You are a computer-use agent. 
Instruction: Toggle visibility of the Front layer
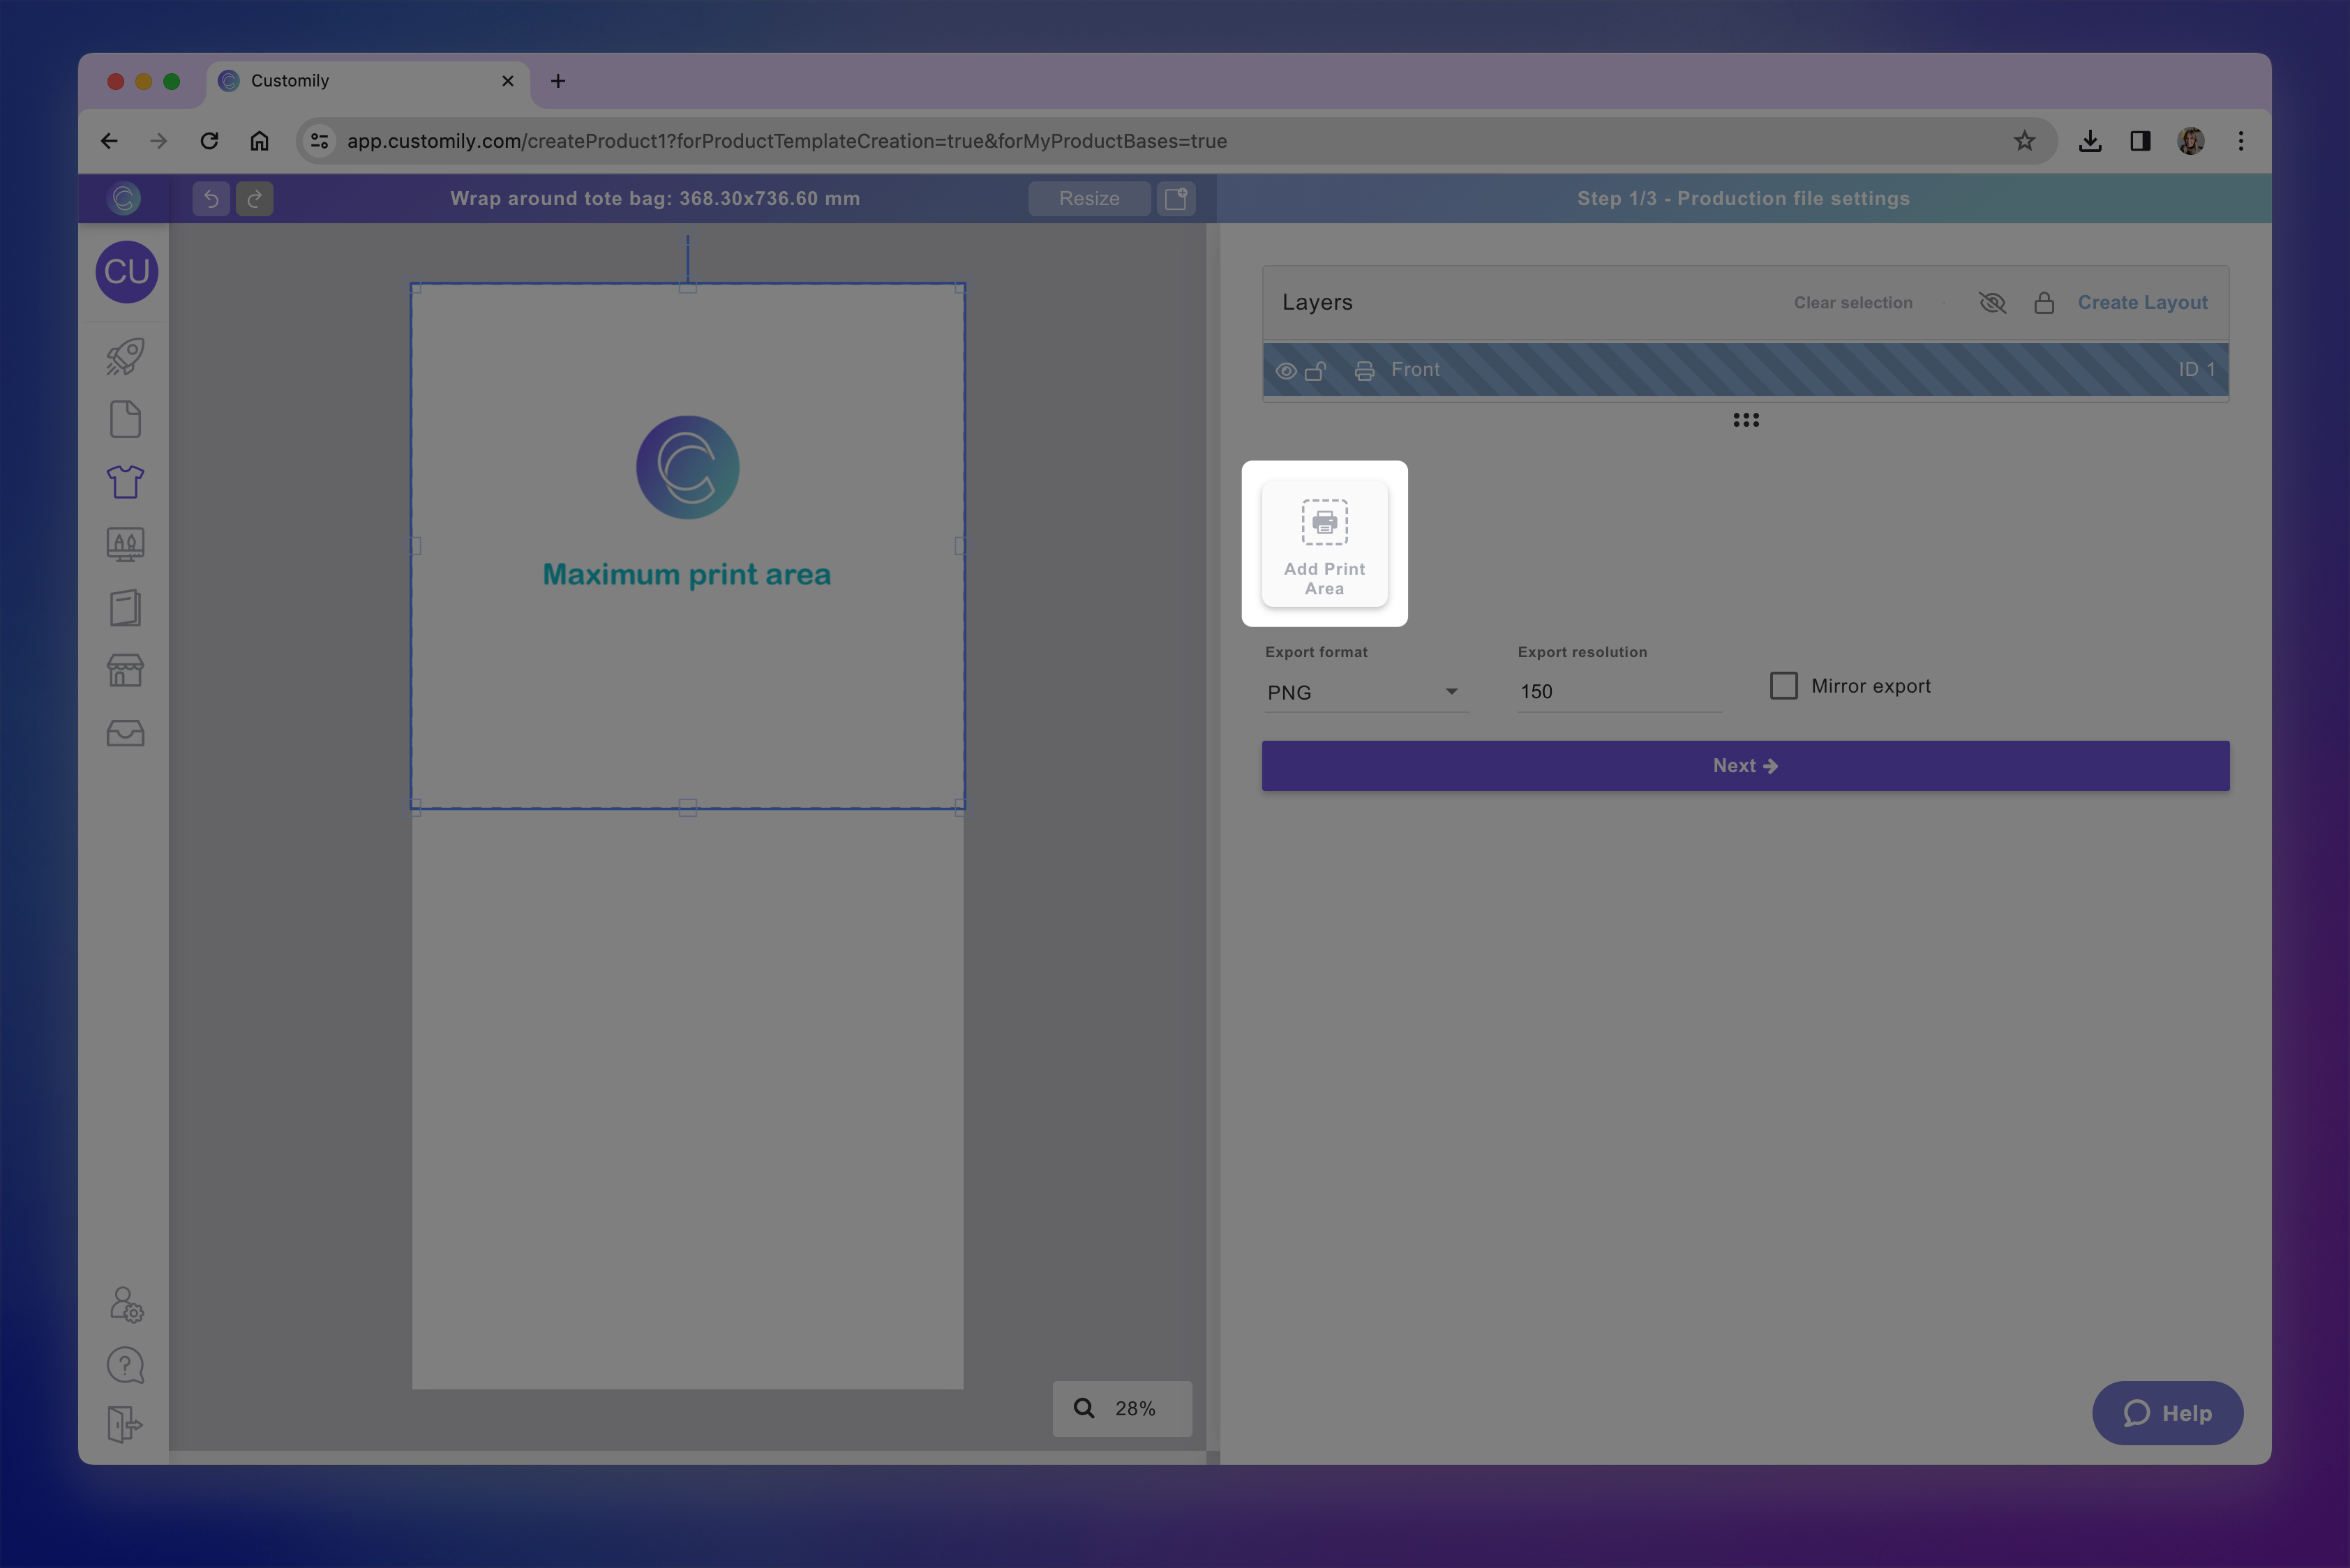(x=1287, y=369)
